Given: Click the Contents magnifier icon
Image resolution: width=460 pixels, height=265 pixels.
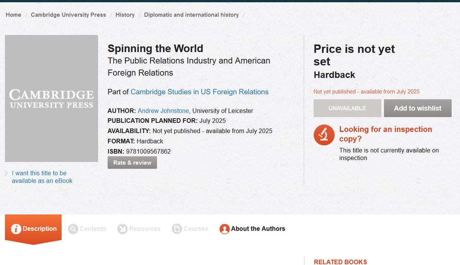Looking at the screenshot, I should coord(73,229).
